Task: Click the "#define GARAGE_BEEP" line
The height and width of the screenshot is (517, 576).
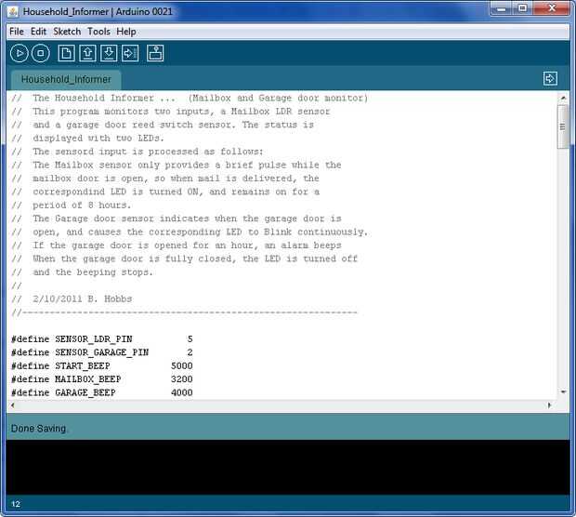Action: [x=102, y=392]
